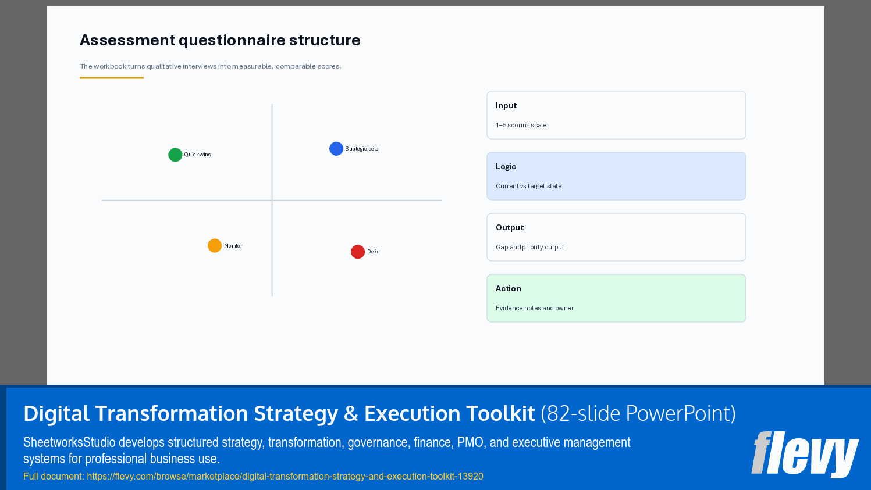Click the 'Strategic bets' label

(362, 149)
